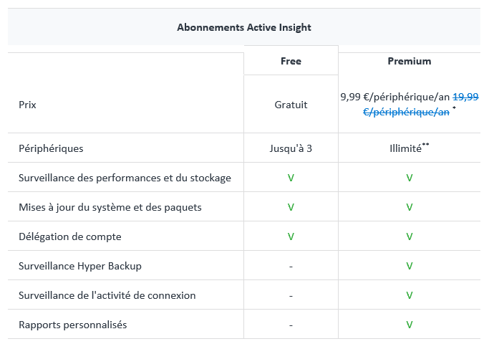Click the Abonnements Active Insight title

click(244, 27)
